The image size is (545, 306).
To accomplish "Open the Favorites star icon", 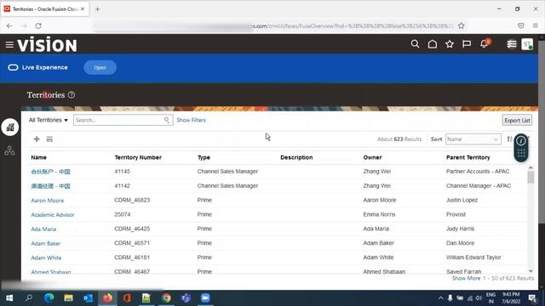I will 450,44.
